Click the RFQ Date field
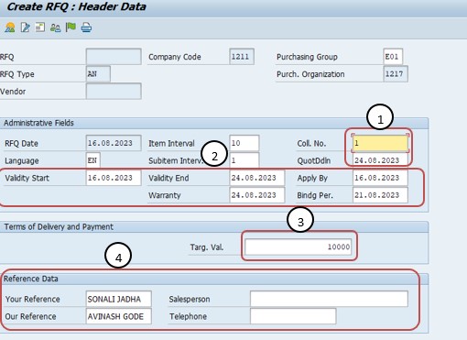The image size is (467, 340). coord(114,143)
